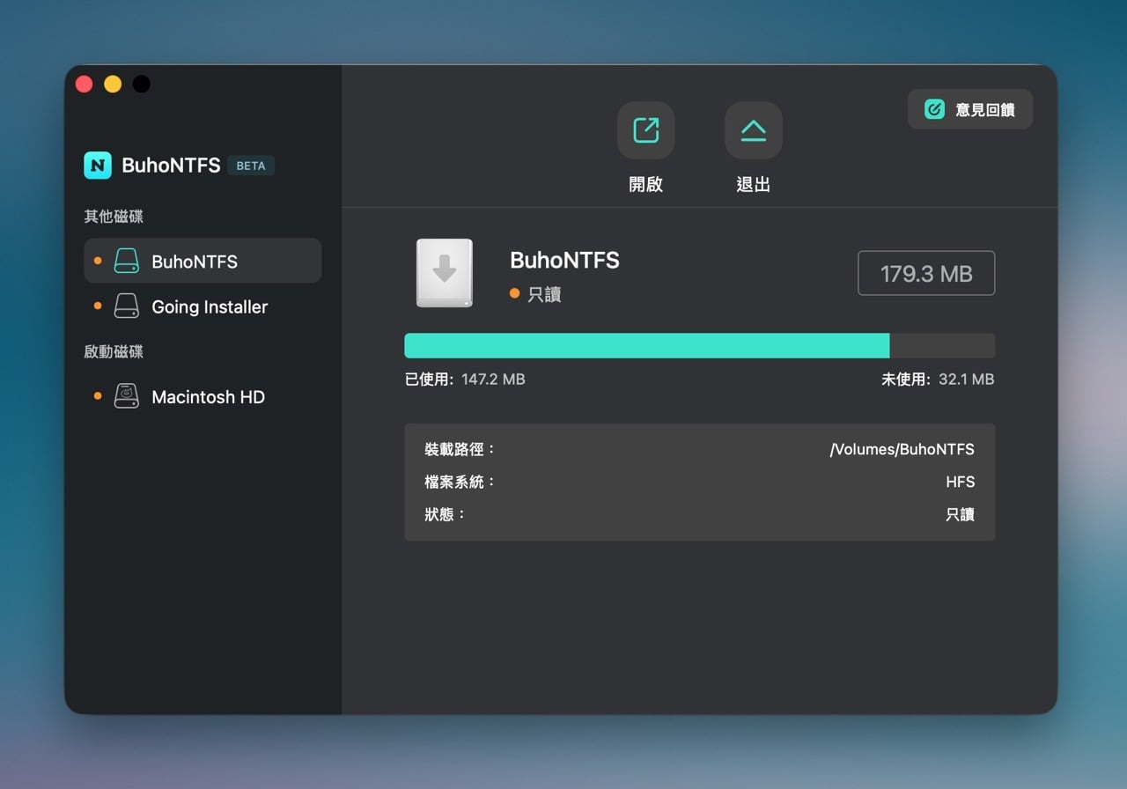Viewport: 1127px width, 789px height.
Task: Click the large disk image volume icon
Action: click(x=445, y=273)
